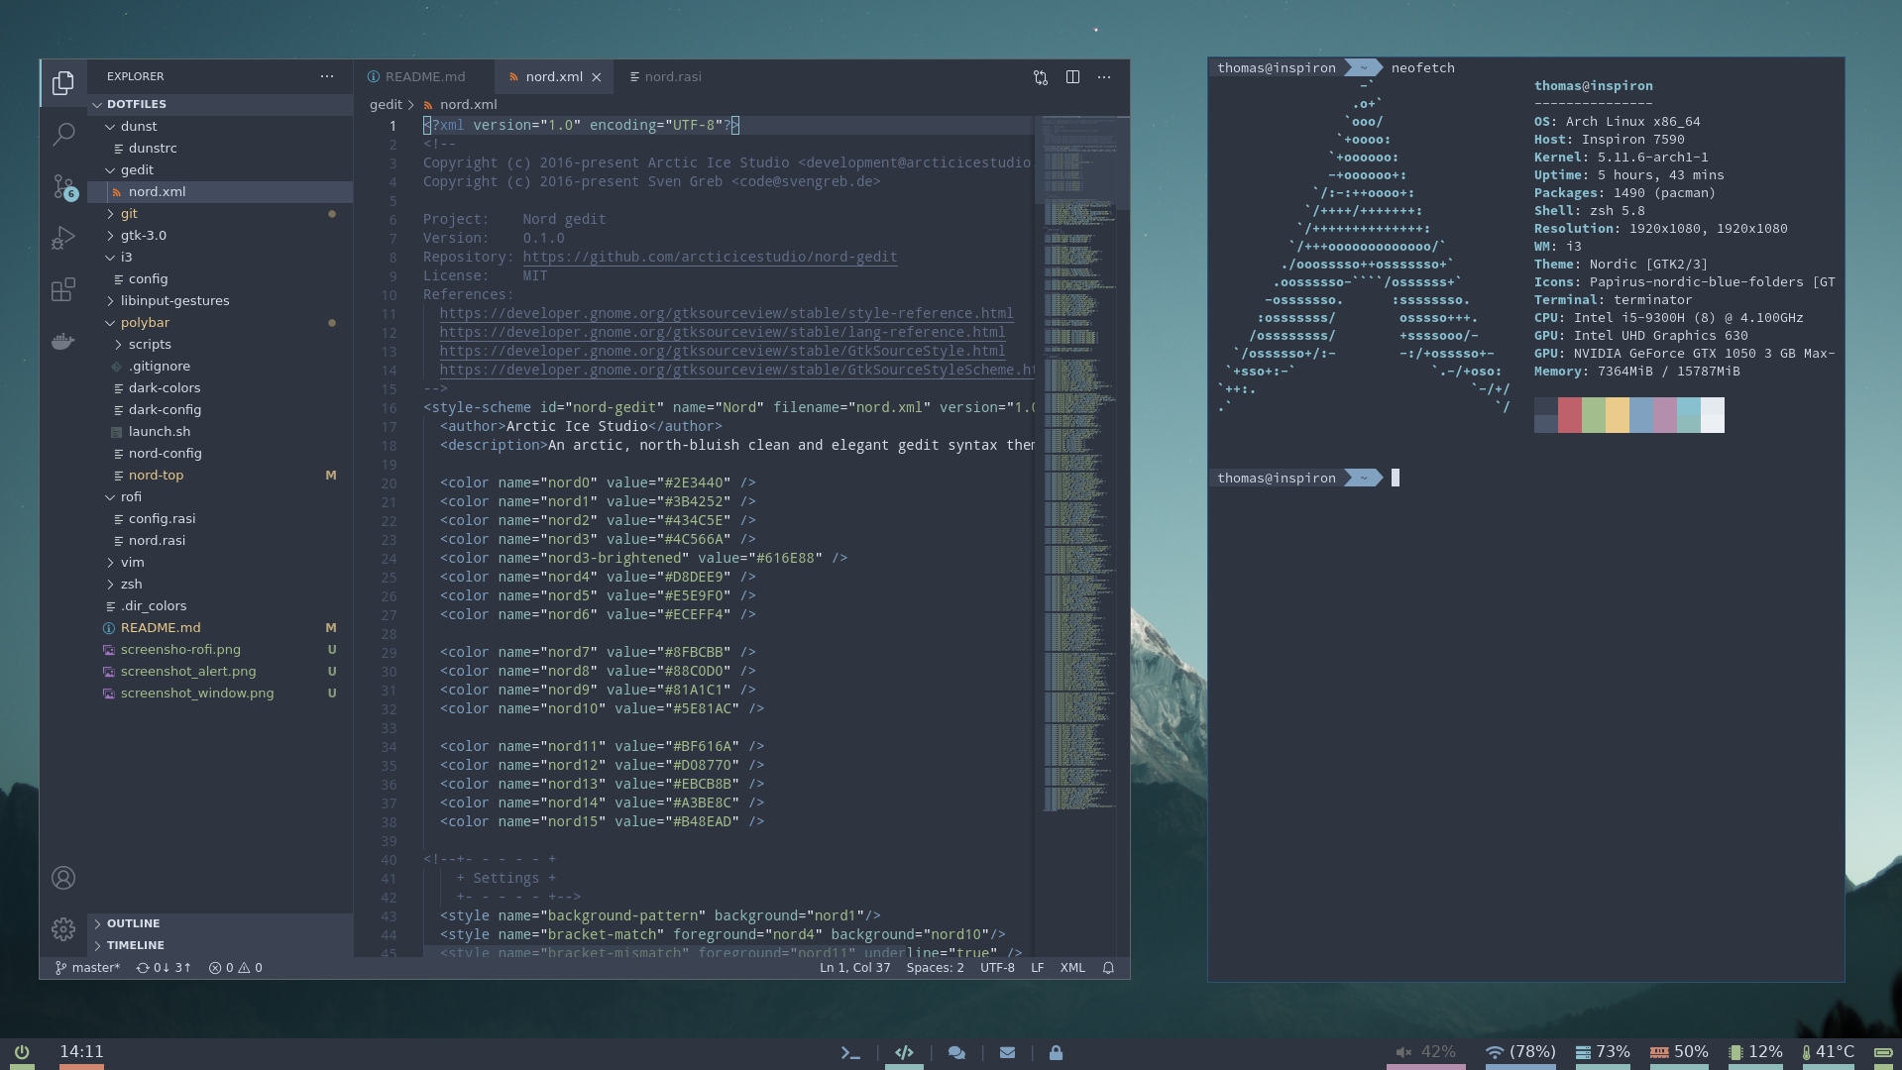The image size is (1902, 1070).
Task: Open the lang-reference.html link
Action: [723, 333]
